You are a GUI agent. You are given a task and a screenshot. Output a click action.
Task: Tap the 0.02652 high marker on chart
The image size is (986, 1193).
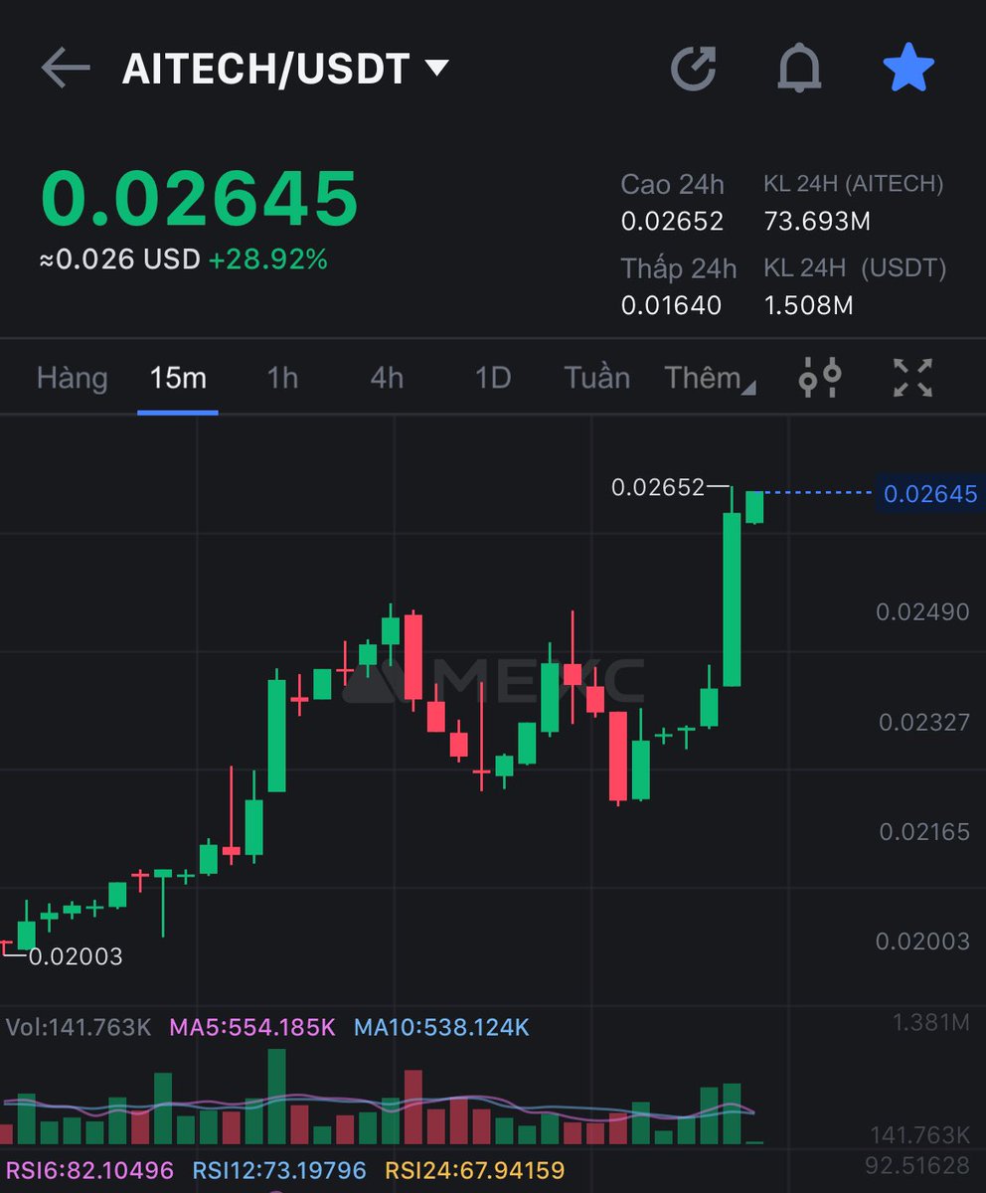click(x=657, y=487)
